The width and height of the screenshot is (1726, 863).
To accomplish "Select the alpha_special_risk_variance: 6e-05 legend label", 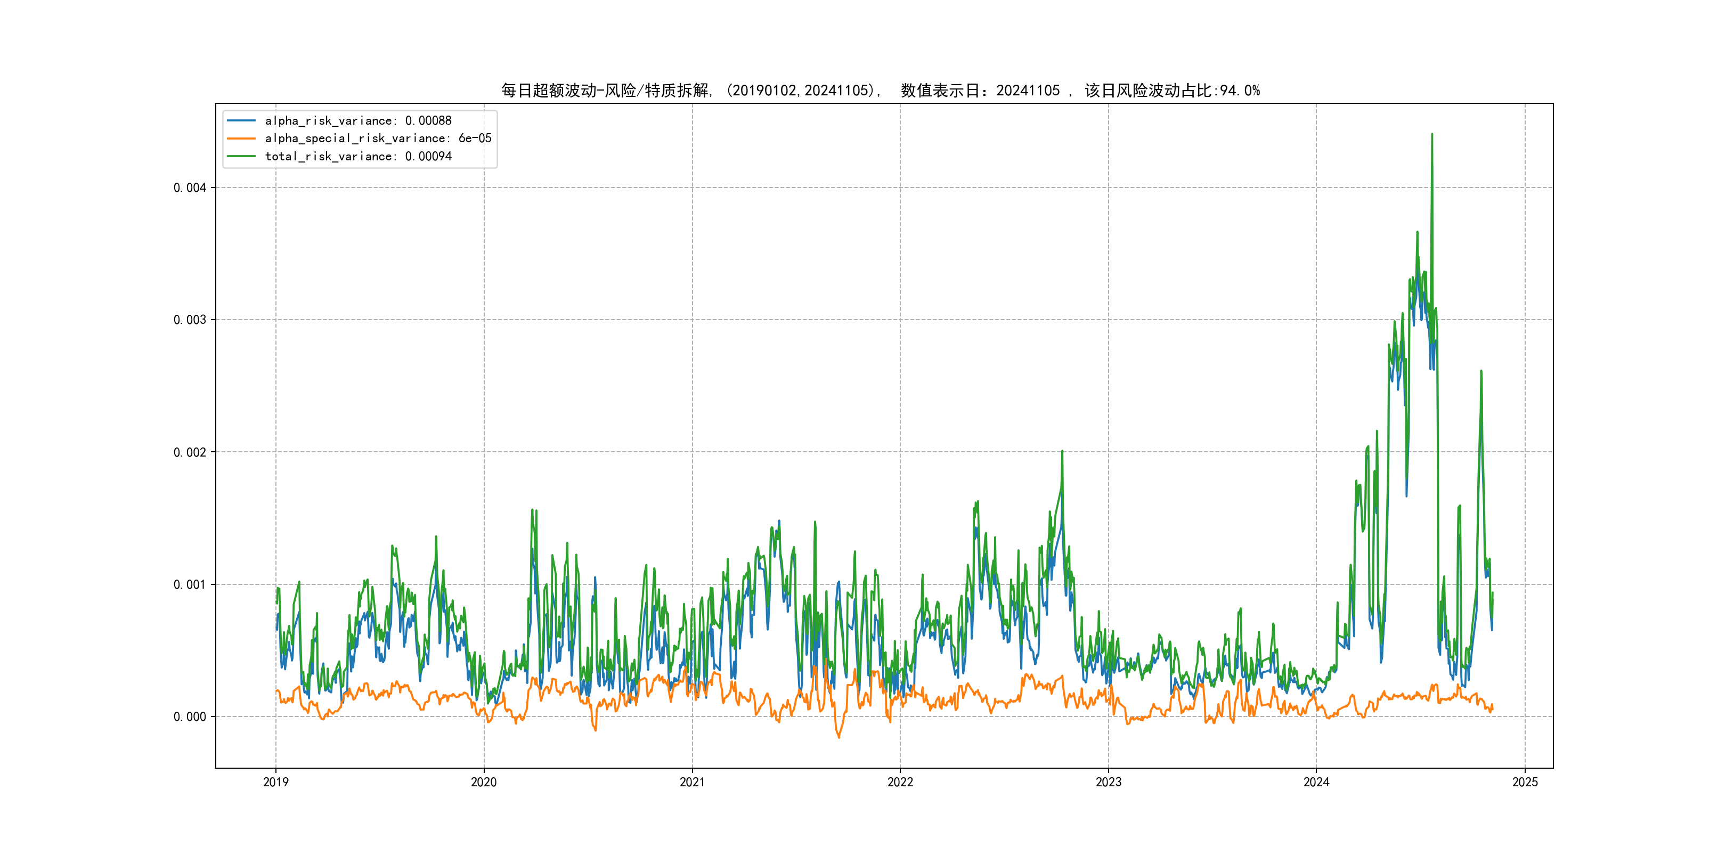I will point(378,139).
